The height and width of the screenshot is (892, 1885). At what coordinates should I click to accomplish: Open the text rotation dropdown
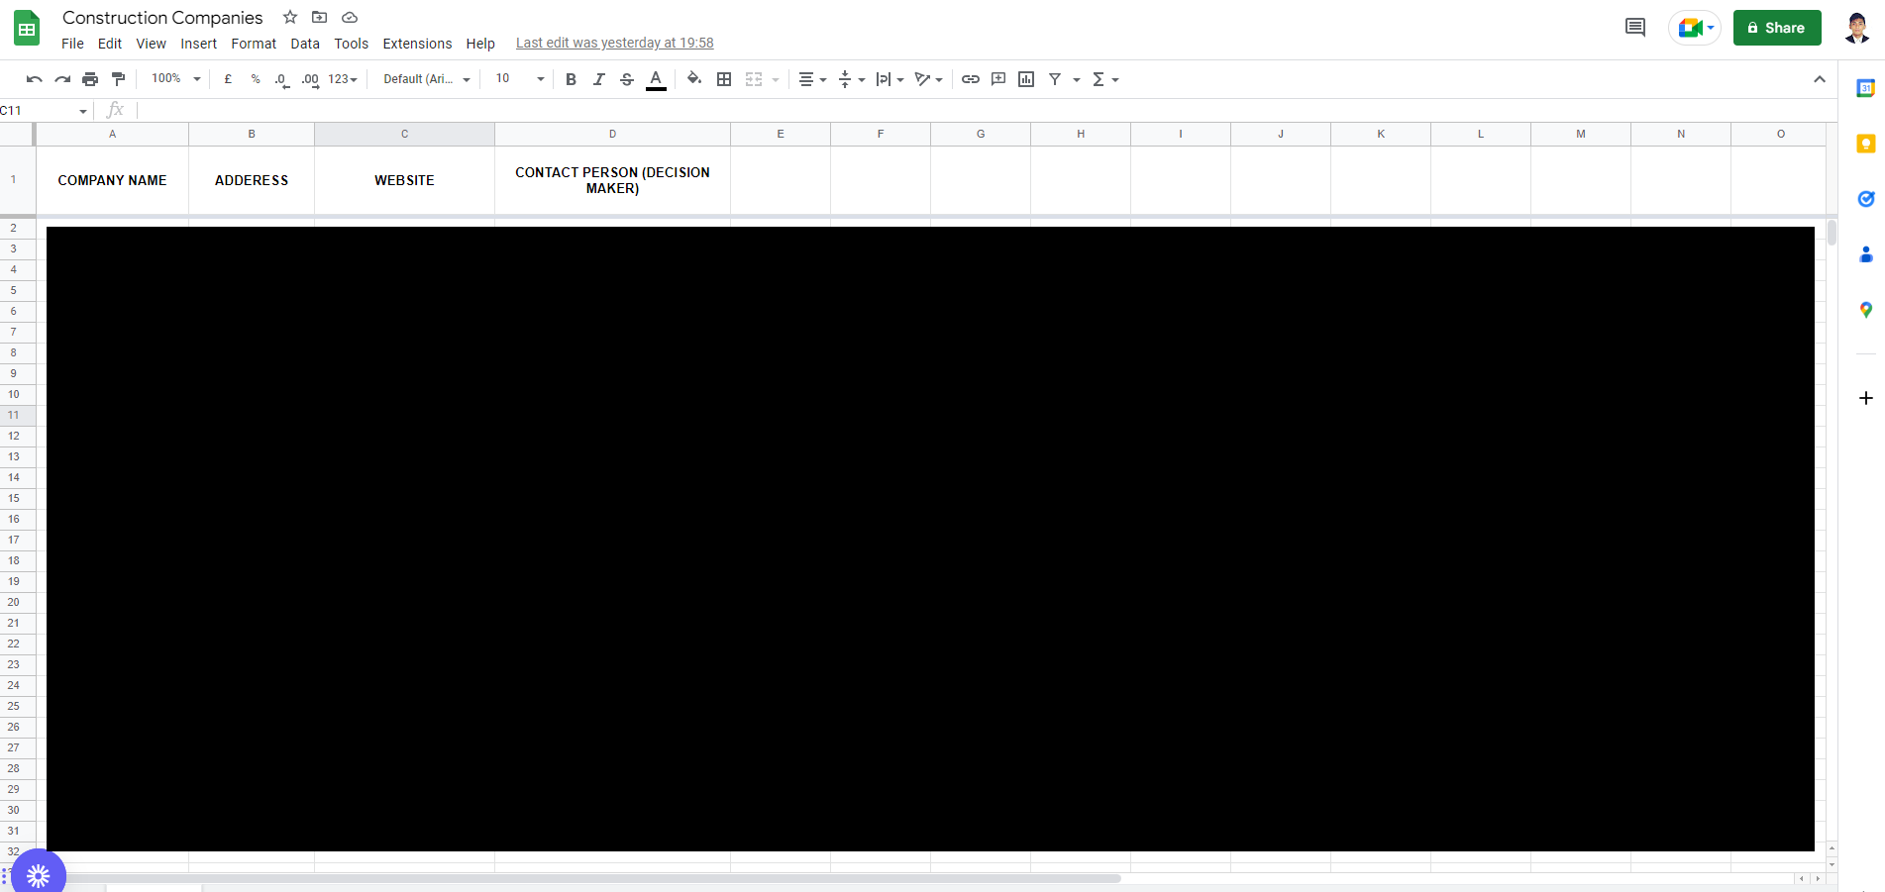(x=928, y=79)
